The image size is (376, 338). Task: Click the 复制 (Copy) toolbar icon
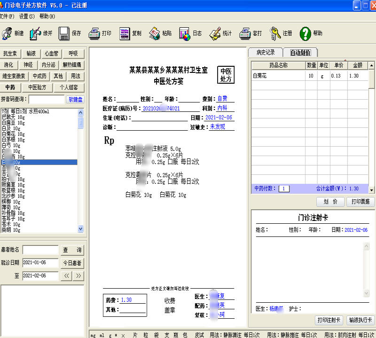click(x=124, y=33)
